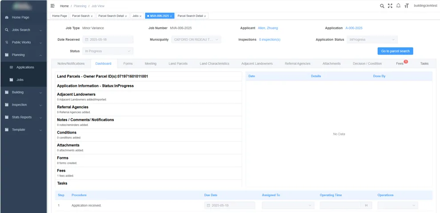The height and width of the screenshot is (213, 440).
Task: Expand the Jobs Search sidebar menu
Action: (x=41, y=30)
